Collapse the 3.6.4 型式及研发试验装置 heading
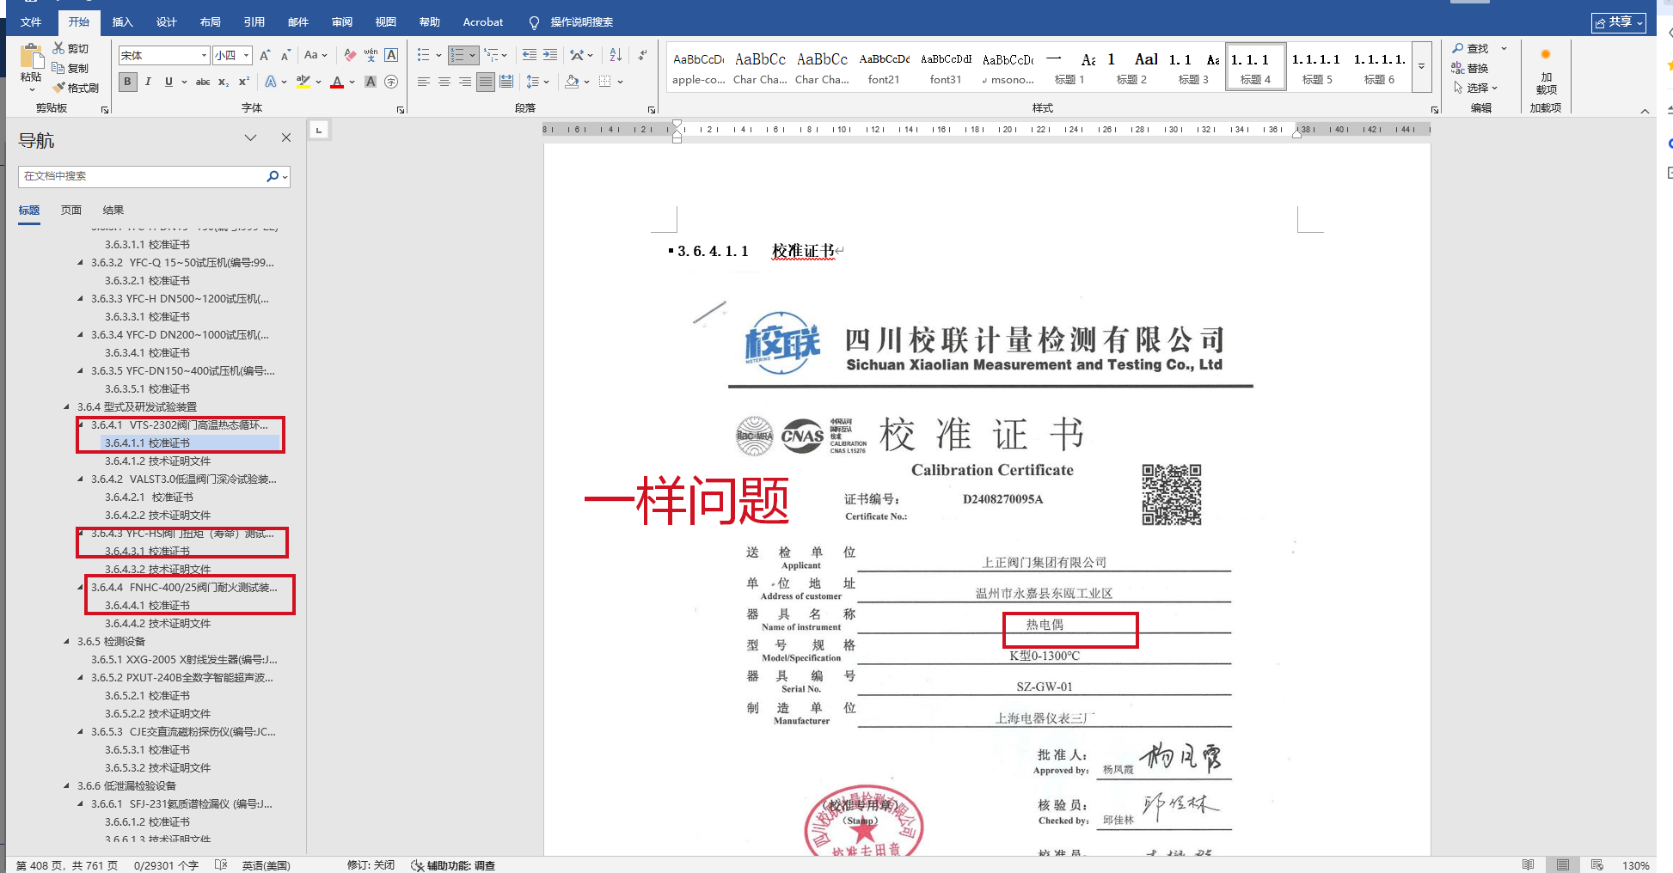Screen dimensions: 1673x873 tap(67, 407)
